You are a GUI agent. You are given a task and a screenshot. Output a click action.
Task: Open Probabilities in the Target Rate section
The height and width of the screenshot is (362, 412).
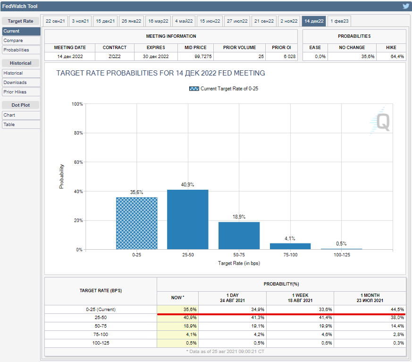tap(21, 50)
